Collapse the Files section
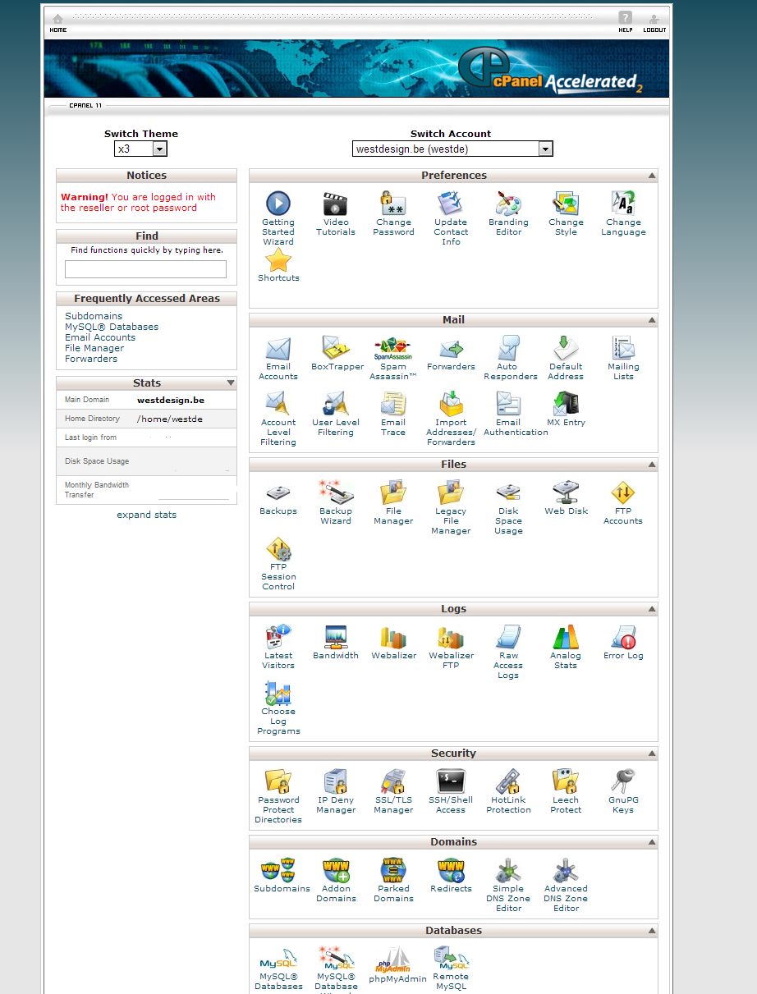Screen dimensions: 757x994 [652, 465]
